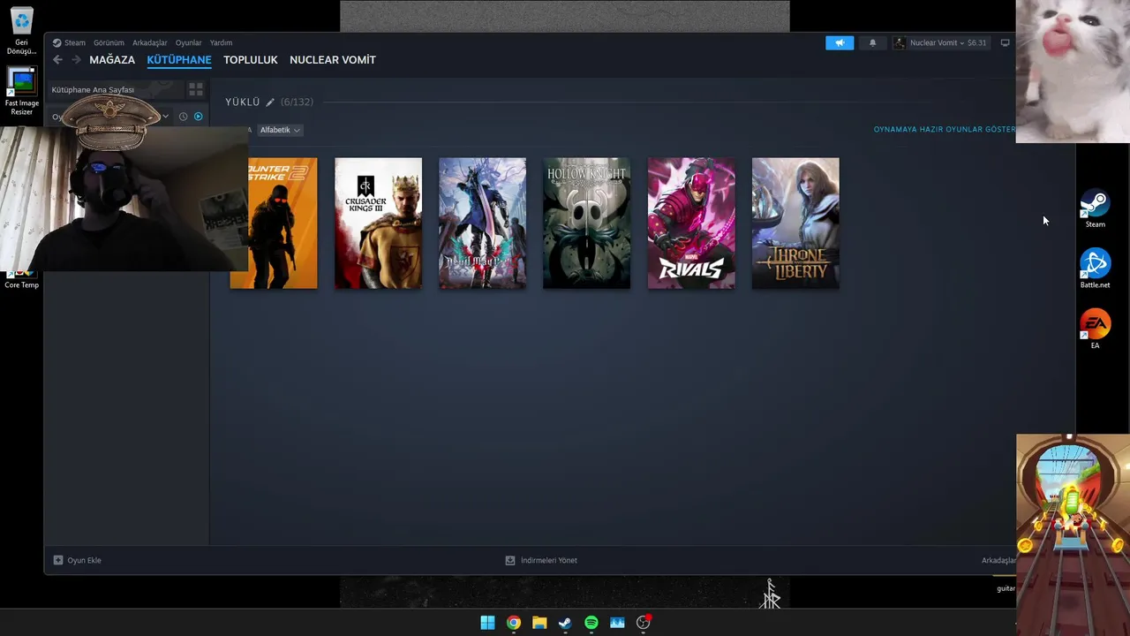
Task: Select the Crusader Kings III game cover
Action: point(378,223)
